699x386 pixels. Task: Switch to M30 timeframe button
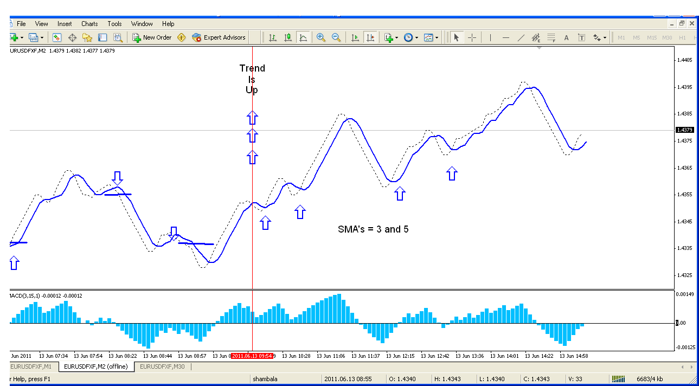[x=667, y=37]
